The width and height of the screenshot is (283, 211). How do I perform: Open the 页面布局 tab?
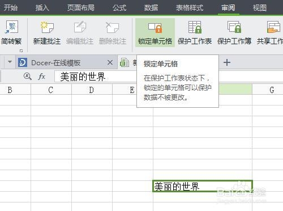click(81, 7)
